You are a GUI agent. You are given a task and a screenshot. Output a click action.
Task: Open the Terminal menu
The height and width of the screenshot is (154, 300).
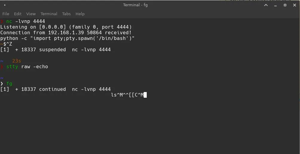[49, 14]
